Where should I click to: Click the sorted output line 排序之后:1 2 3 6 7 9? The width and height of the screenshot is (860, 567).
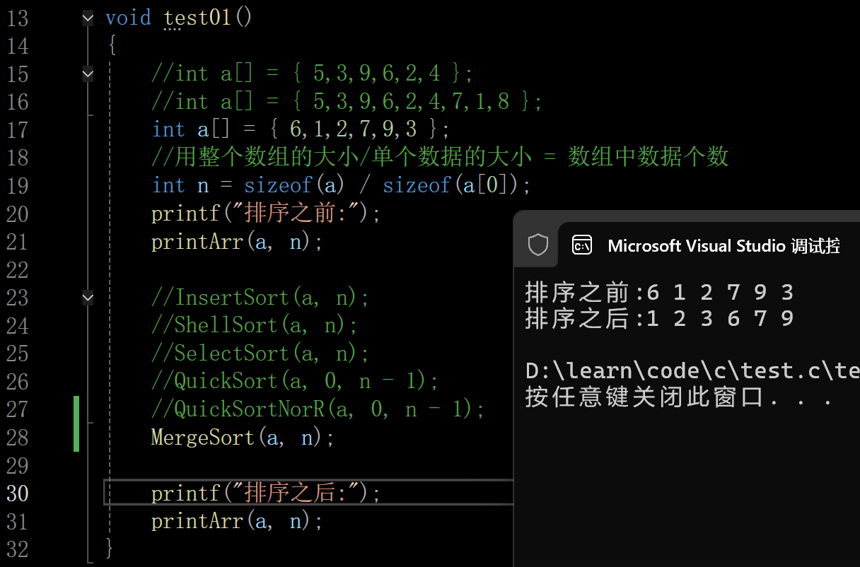click(x=658, y=318)
